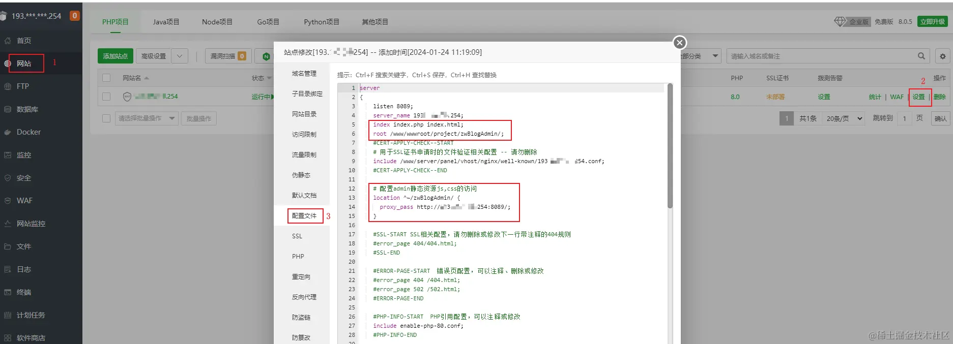
Task: Open PHP in dialog side menu
Action: (x=298, y=257)
